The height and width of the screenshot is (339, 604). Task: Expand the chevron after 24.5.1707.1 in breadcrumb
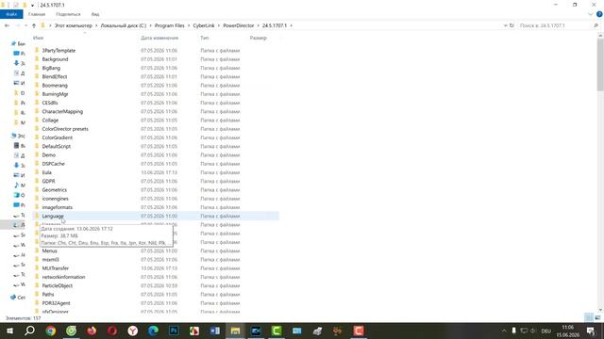[292, 25]
